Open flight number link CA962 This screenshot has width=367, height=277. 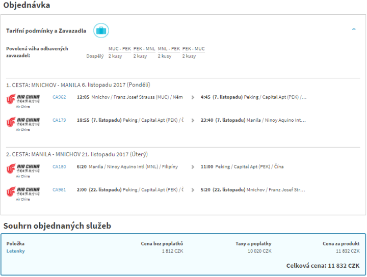[59, 97]
